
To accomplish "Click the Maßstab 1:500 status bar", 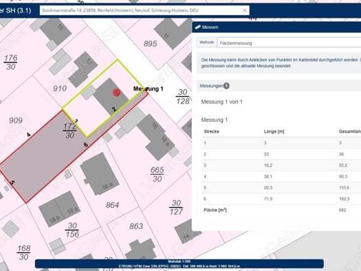I will click(x=179, y=264).
